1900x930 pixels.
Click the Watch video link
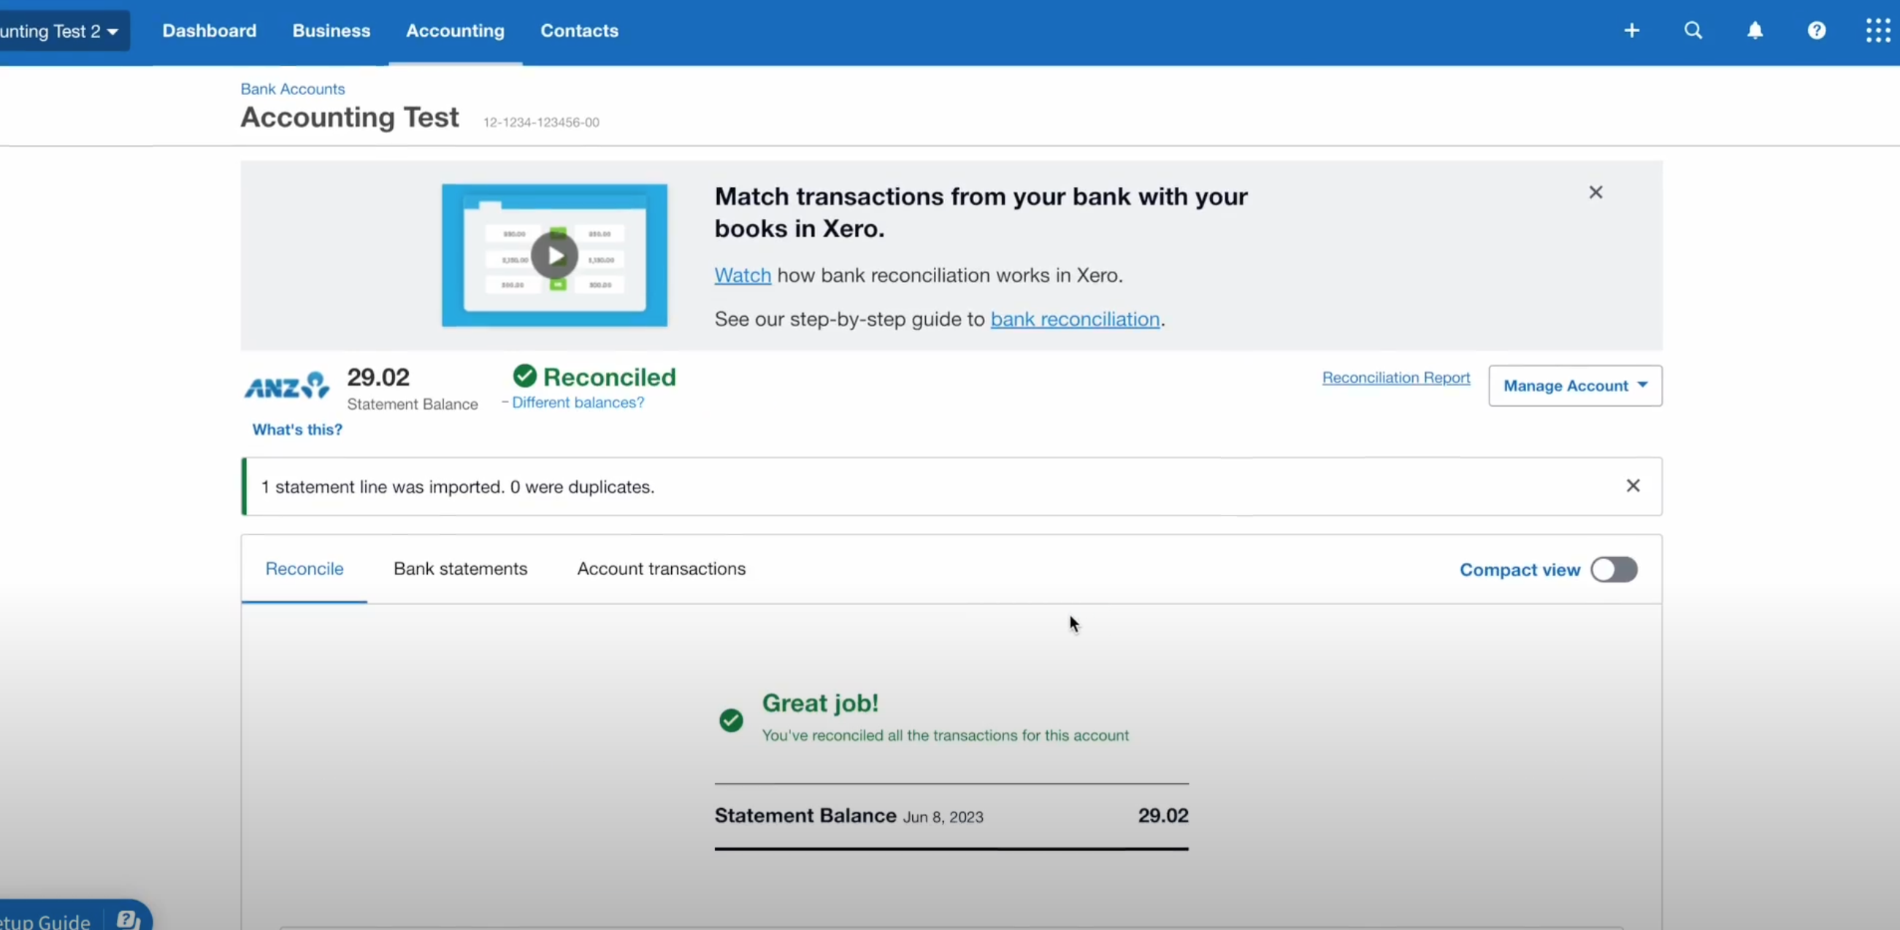tap(742, 275)
